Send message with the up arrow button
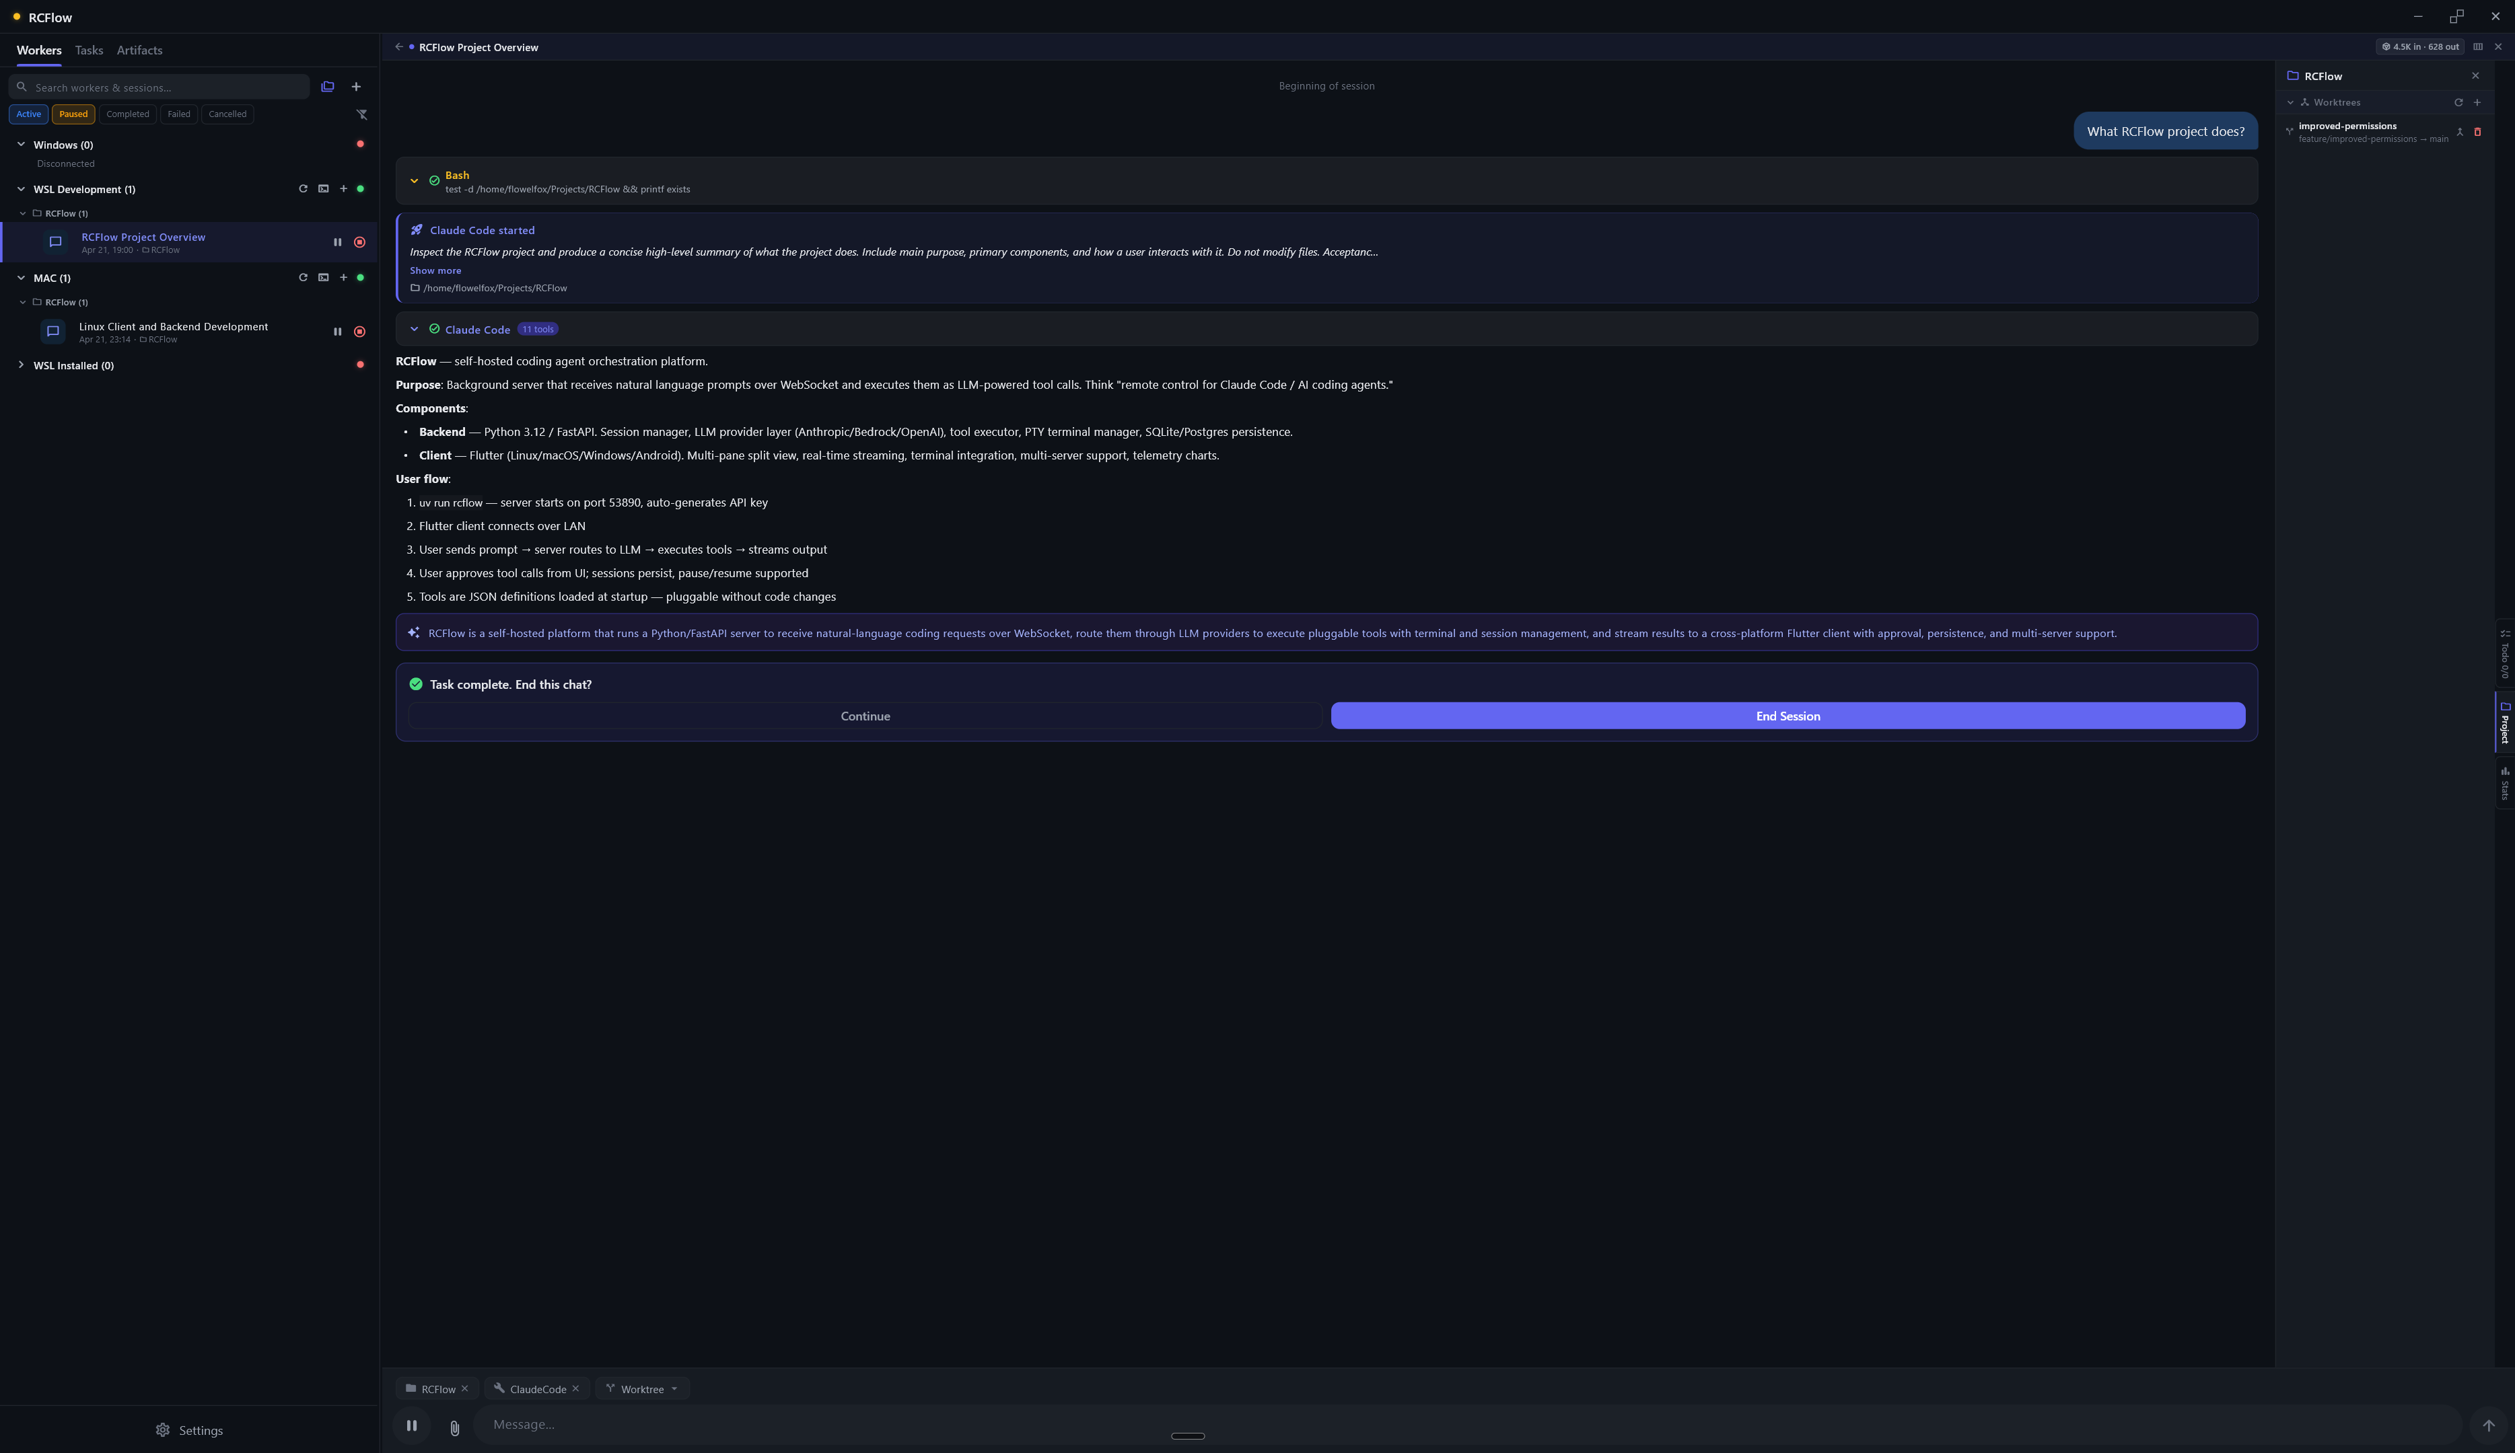2515x1453 pixels. 2488,1425
